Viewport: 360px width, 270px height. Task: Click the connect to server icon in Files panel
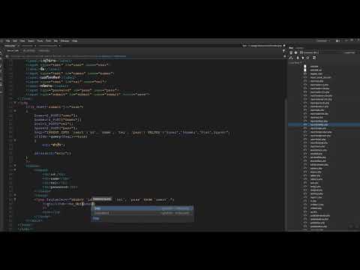pos(291,58)
